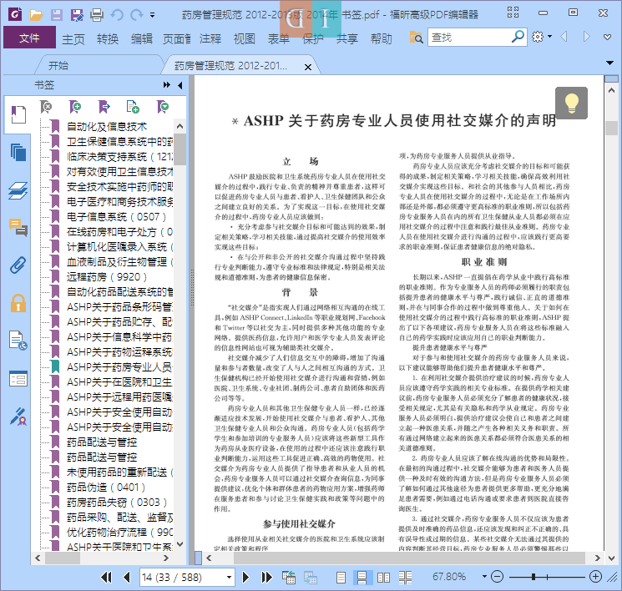Click the Undo arrow icon
The image size is (622, 591).
117,15
